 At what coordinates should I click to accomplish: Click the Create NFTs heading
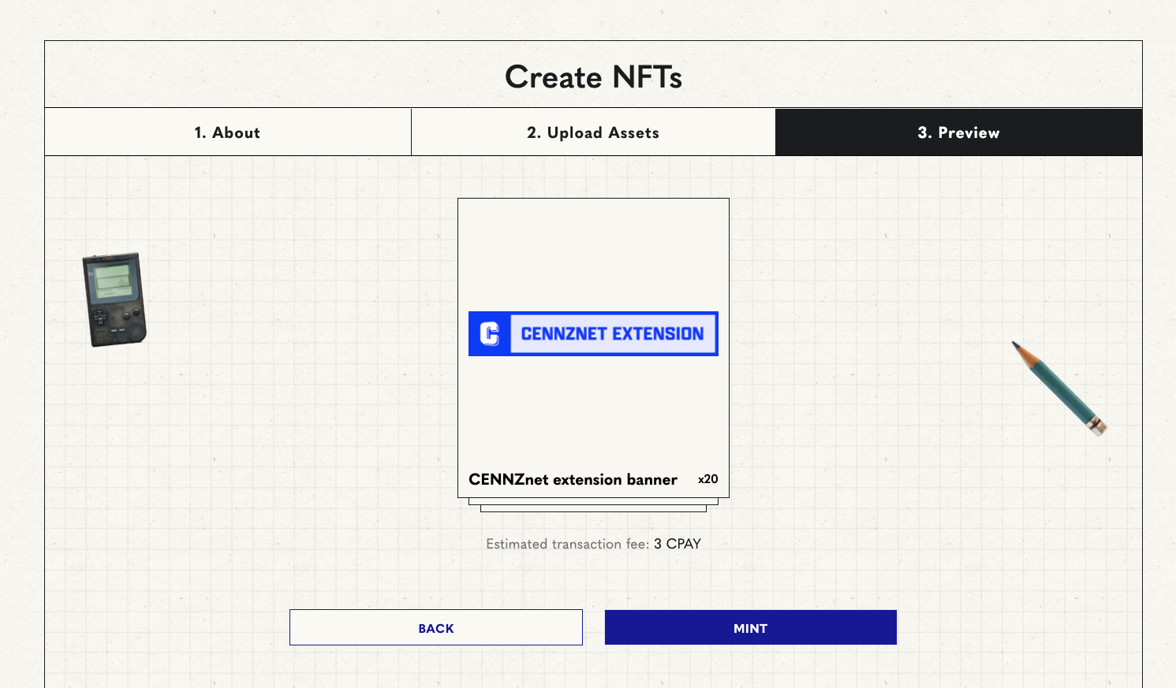tap(593, 77)
